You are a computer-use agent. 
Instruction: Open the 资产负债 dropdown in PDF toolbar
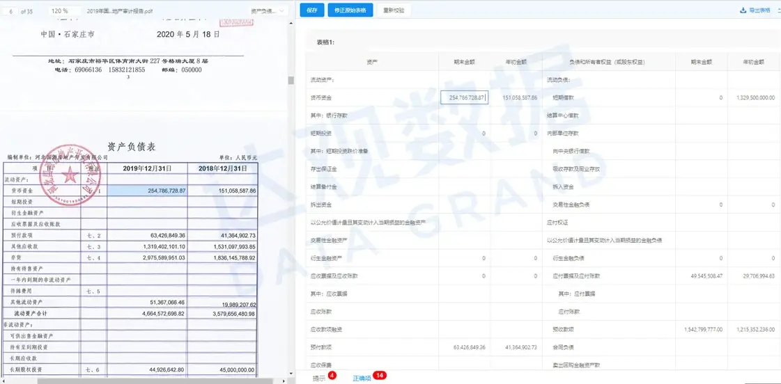pyautogui.click(x=268, y=11)
